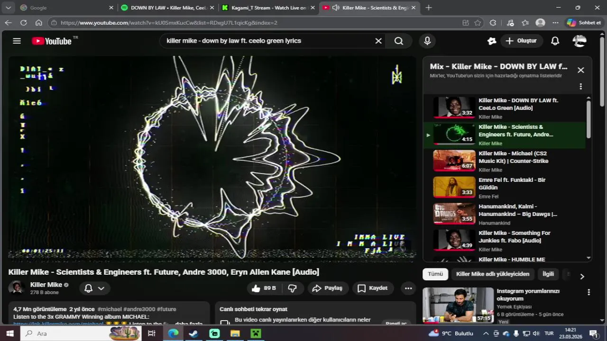Like the video with thumbs up
This screenshot has height=341, width=607.
[263, 288]
